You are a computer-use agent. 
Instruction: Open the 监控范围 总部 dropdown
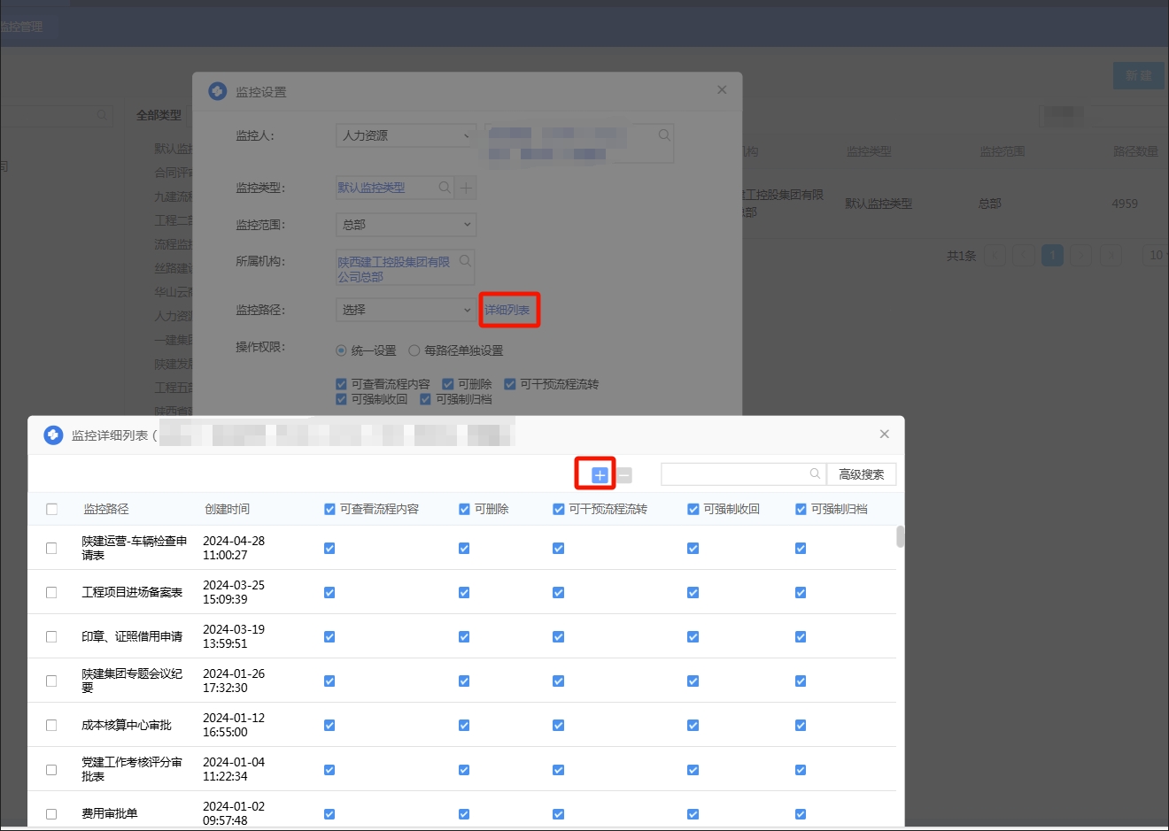[x=406, y=225]
